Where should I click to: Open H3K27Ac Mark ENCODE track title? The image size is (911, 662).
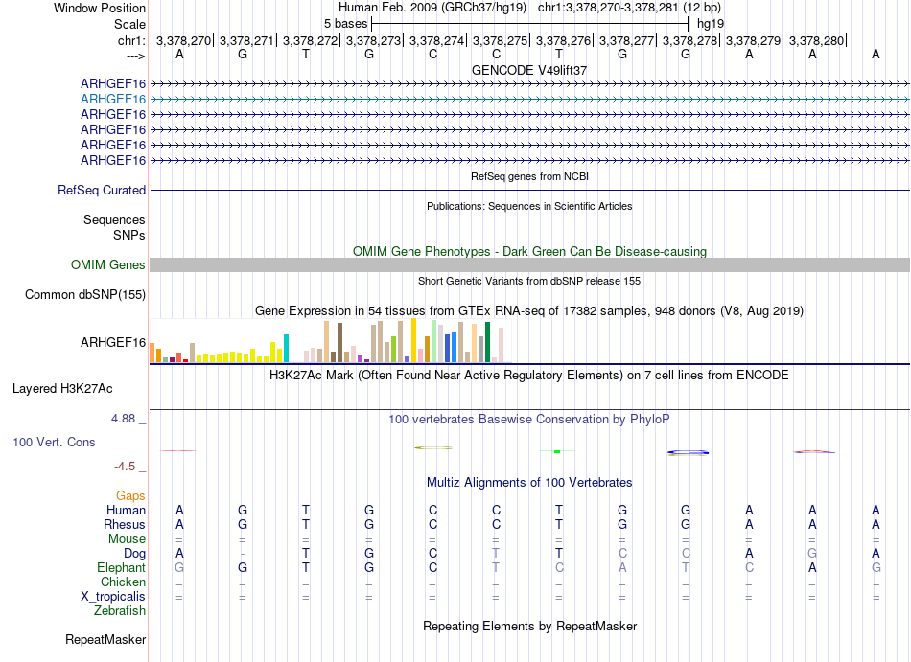click(x=529, y=376)
